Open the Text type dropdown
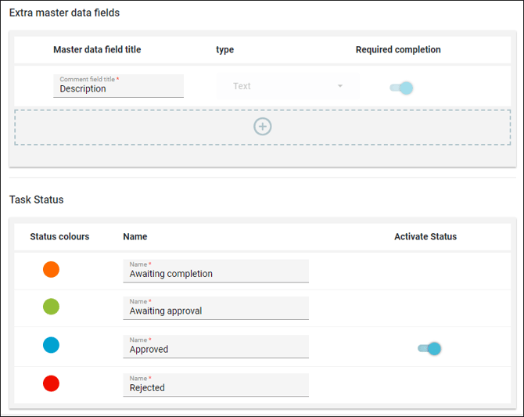Screen dimensions: 524x417 coord(287,86)
